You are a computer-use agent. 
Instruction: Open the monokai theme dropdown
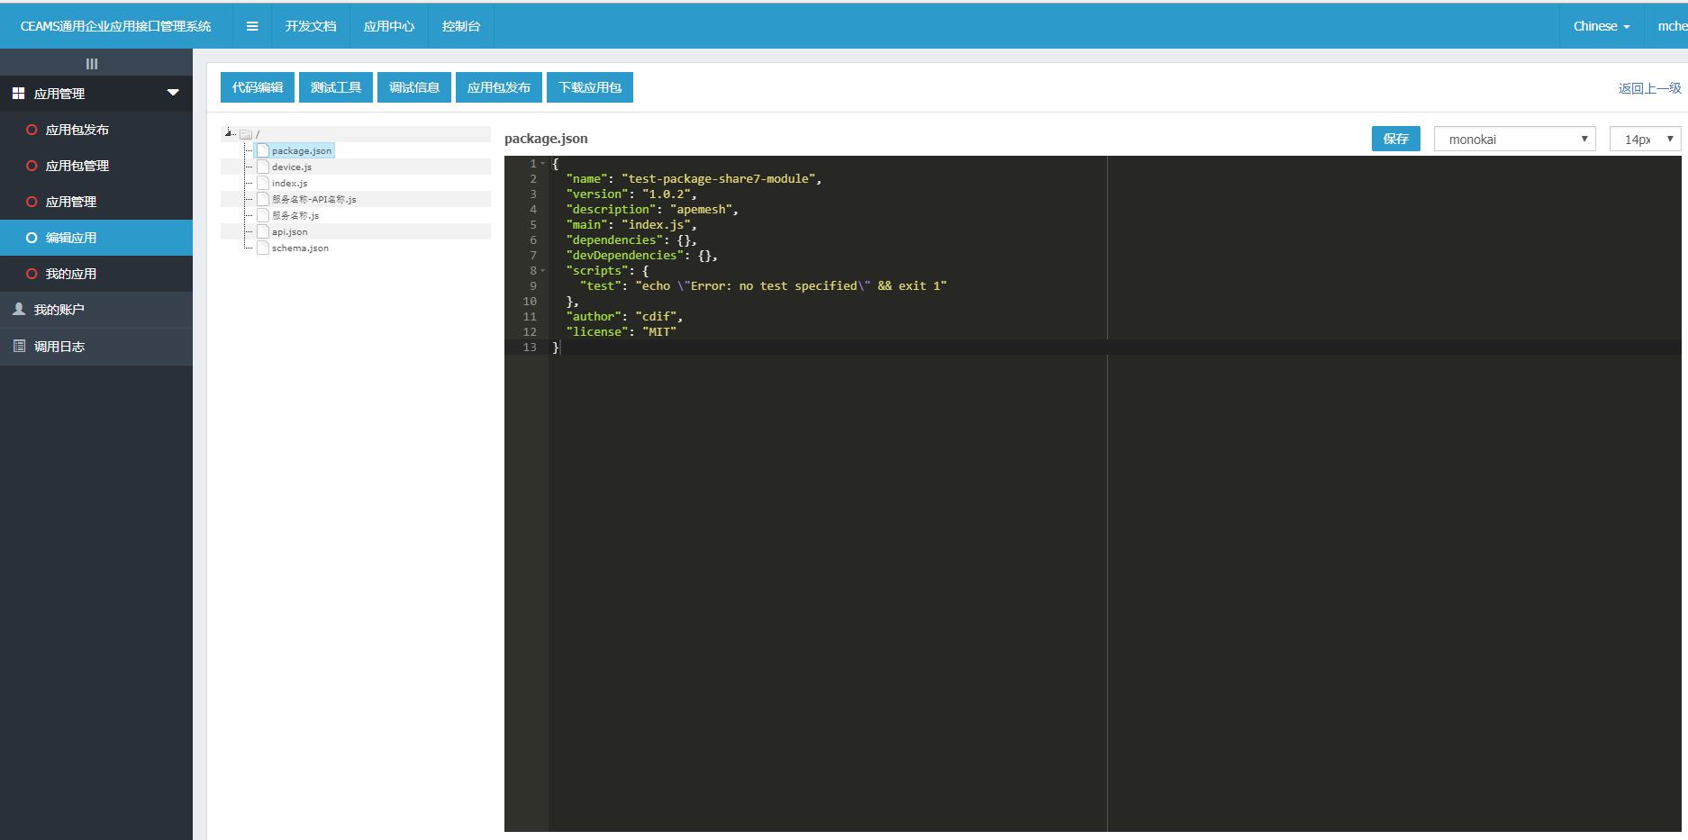tap(1515, 139)
